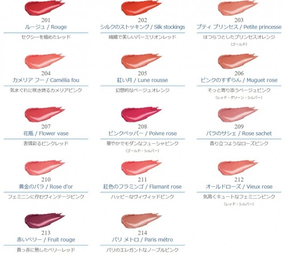Select the 214 Paris métro swatch
The height and width of the screenshot is (256, 285).
pyautogui.click(x=141, y=221)
